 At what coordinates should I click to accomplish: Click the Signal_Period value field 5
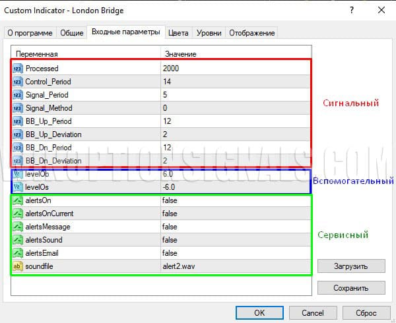click(165, 95)
